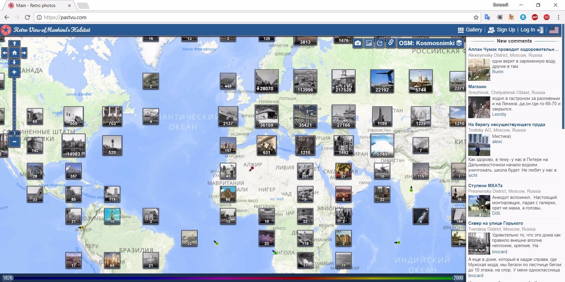Screen dimensions: 565x282
Task: Open the blue museum-building extension icon
Action: (523, 17)
